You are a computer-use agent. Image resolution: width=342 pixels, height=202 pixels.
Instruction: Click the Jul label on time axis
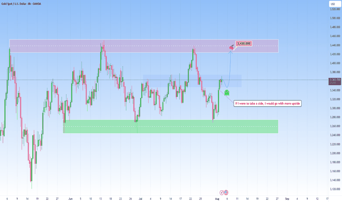(141, 199)
